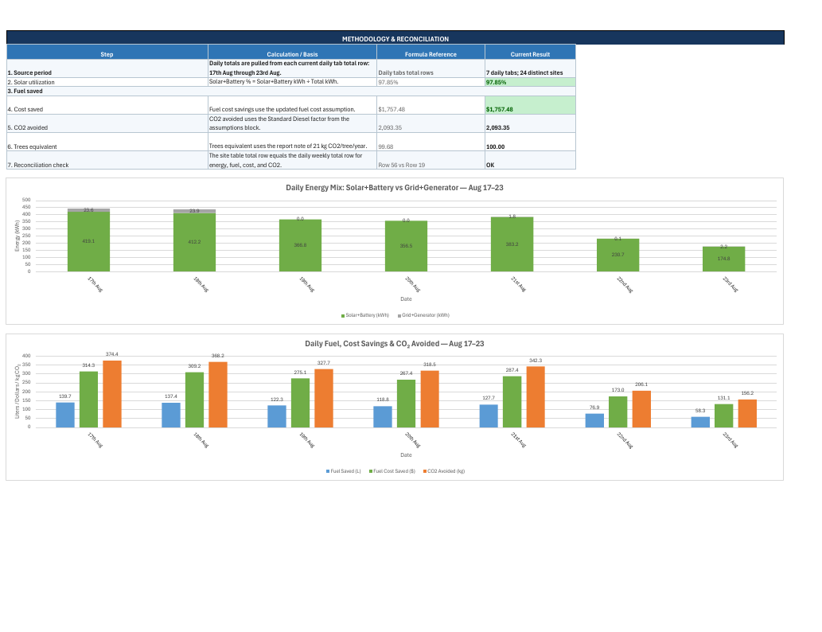Click the '21st Aug' label in the Energy Mix chart

[x=518, y=284]
